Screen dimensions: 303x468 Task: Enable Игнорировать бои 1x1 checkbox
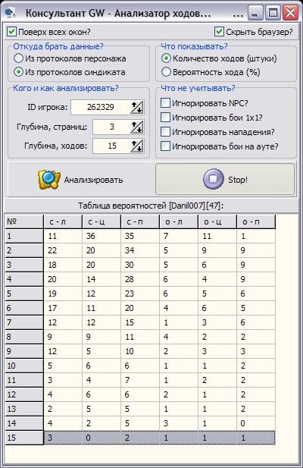coord(165,118)
